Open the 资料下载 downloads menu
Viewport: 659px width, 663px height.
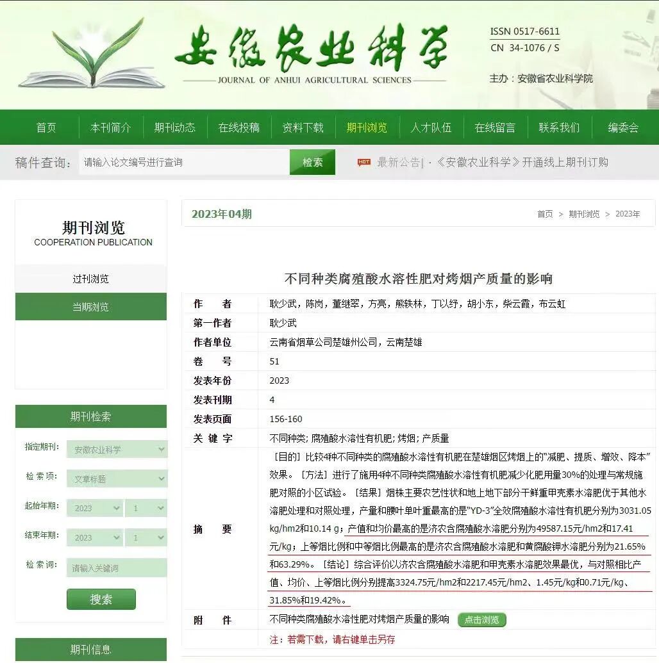pos(303,127)
